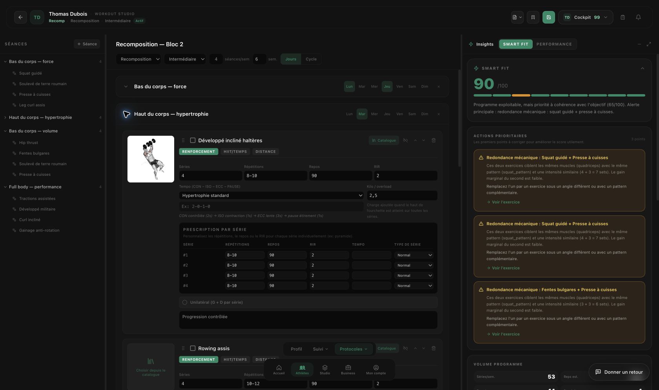Open Mon compte in bottom navigation
This screenshot has width=659, height=390.
click(x=376, y=370)
